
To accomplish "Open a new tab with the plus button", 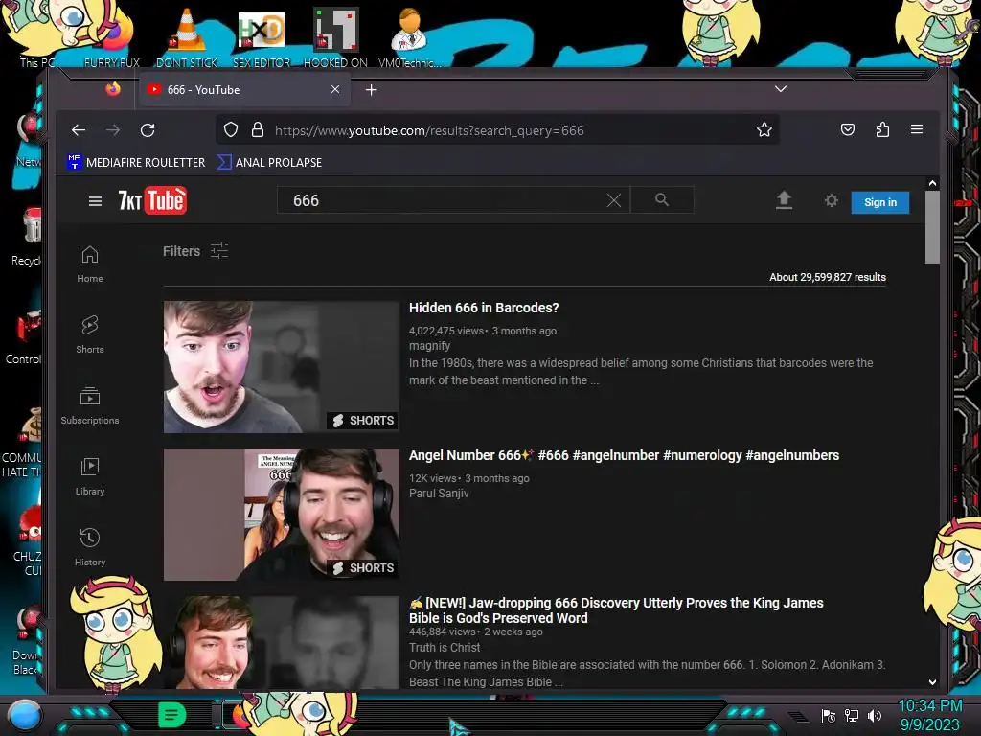I will pos(371,90).
